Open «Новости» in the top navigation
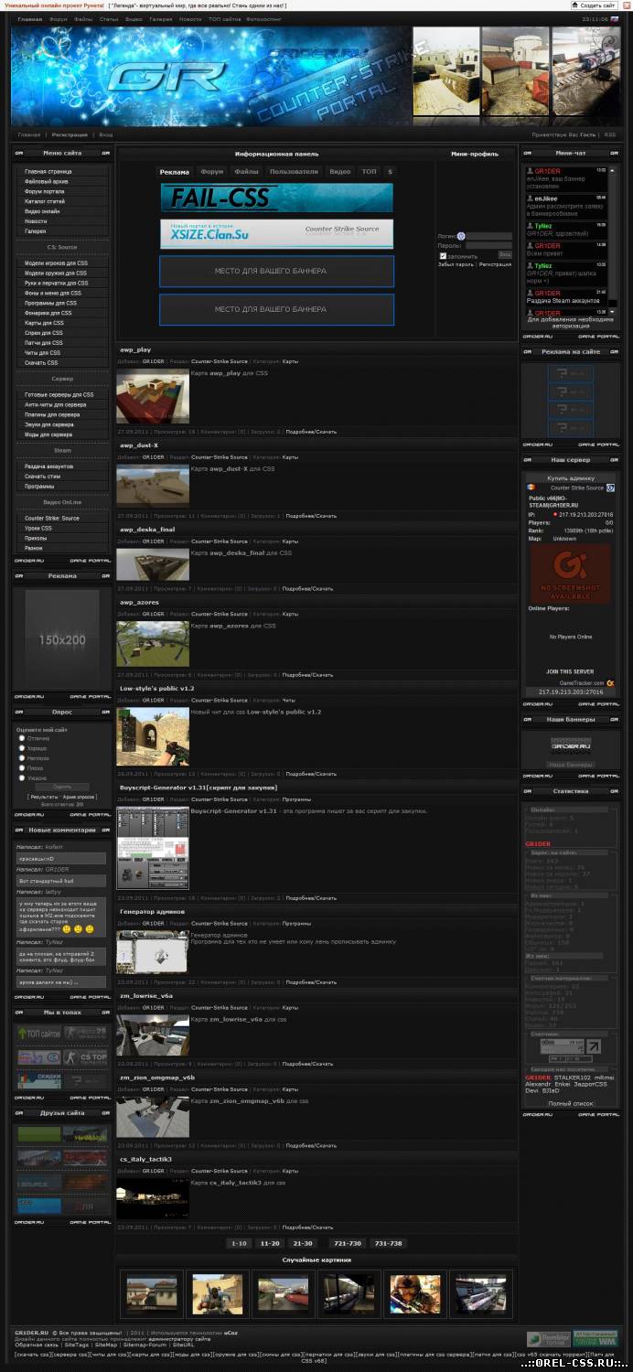This screenshot has height=1372, width=633. pyautogui.click(x=190, y=19)
